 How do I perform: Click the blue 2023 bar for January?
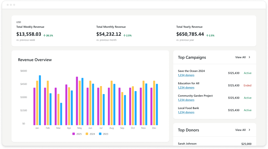coord(40,100)
